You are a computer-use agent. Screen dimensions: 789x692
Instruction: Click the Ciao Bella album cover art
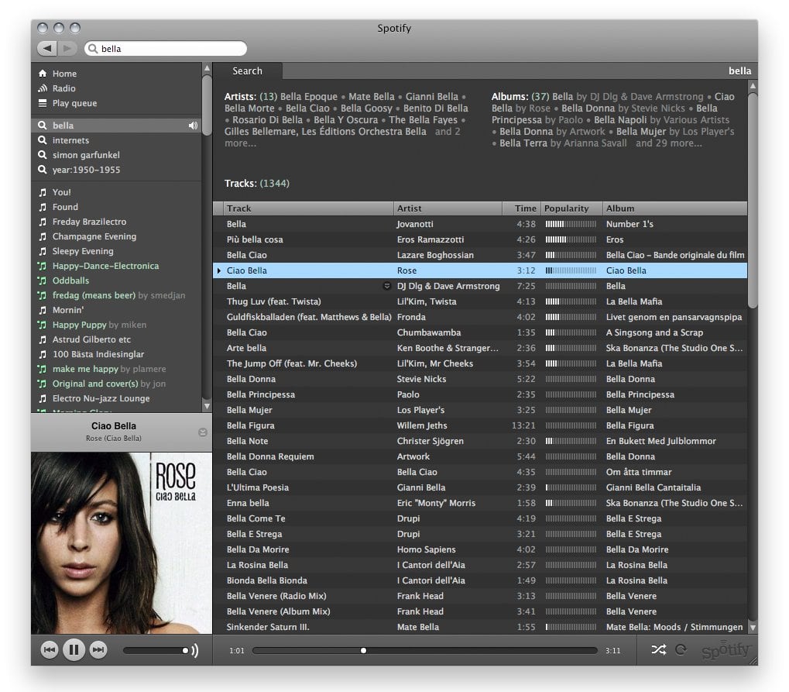[x=121, y=542]
